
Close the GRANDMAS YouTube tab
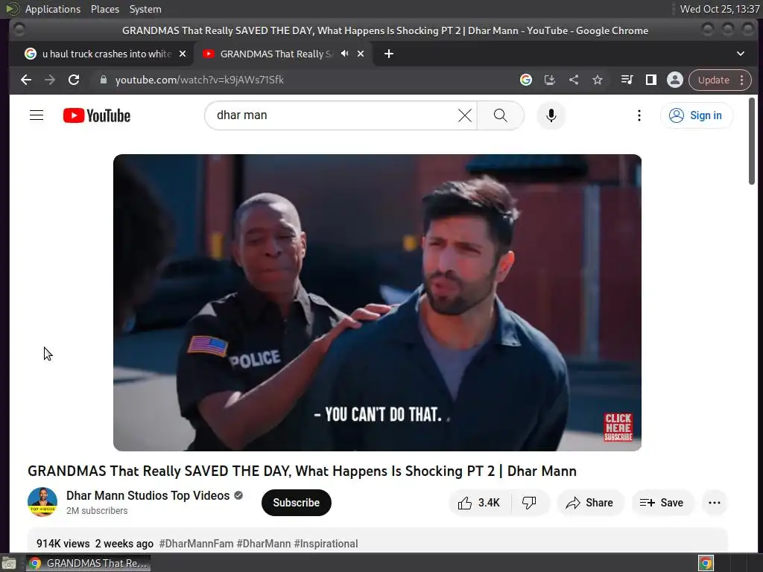[x=361, y=54]
